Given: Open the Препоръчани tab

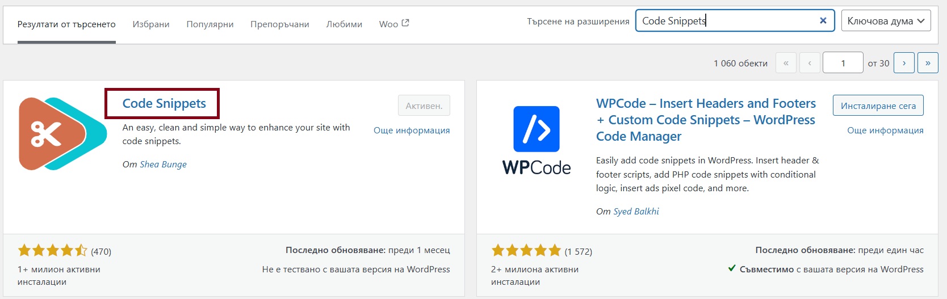Looking at the screenshot, I should point(280,24).
